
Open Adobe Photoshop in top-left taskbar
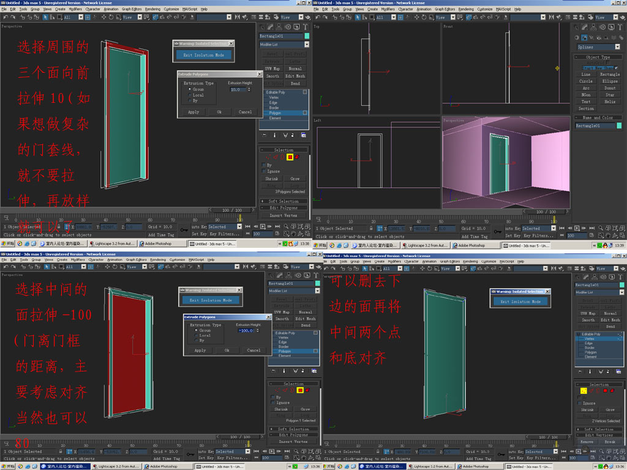pyautogui.click(x=162, y=244)
